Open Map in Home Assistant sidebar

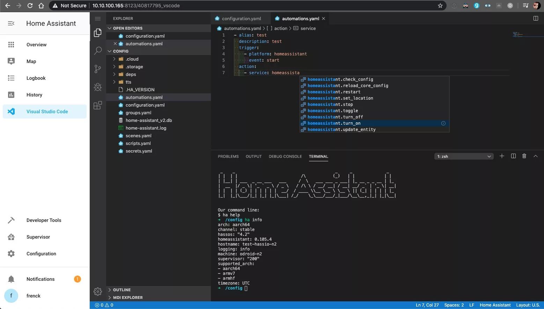[45, 61]
